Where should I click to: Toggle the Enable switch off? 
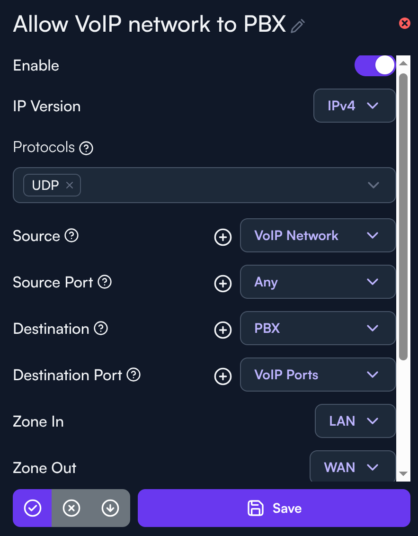(375, 65)
